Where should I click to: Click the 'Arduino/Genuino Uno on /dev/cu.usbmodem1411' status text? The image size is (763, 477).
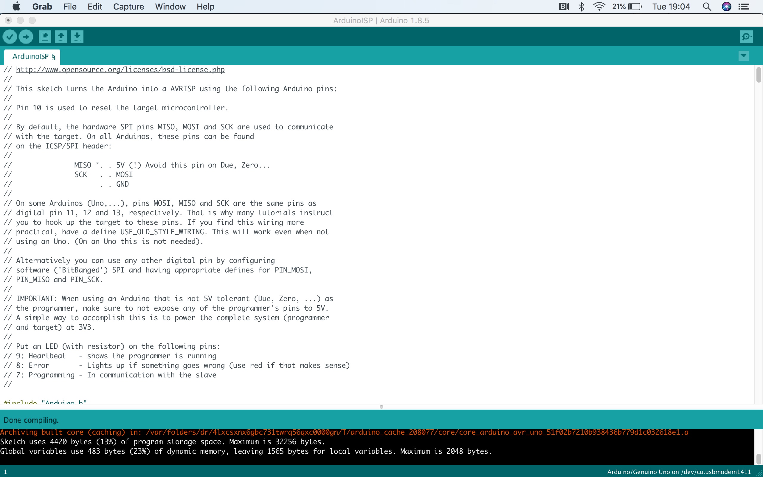(x=679, y=472)
